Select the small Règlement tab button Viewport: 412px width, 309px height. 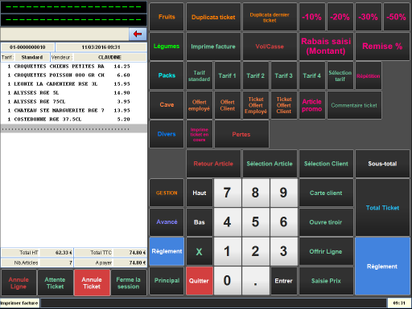(x=167, y=251)
